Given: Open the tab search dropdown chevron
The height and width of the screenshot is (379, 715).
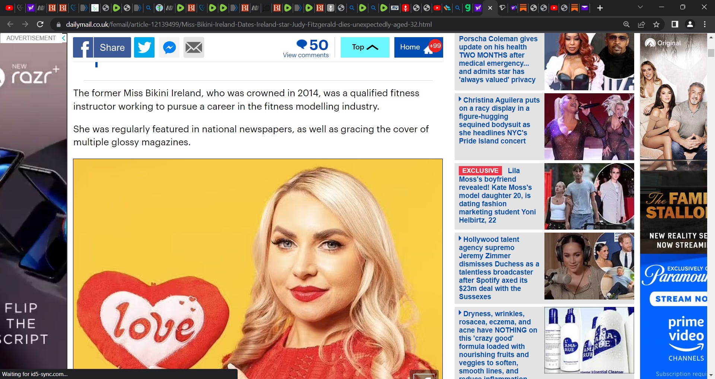Looking at the screenshot, I should coord(640,7).
